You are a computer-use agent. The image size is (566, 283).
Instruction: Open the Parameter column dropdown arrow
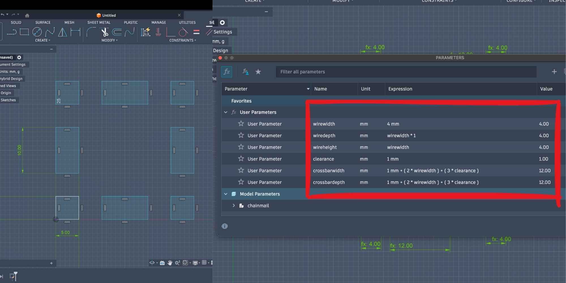point(308,89)
